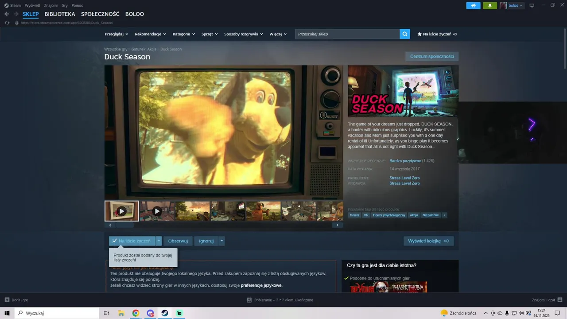Show hidden system tray icons
Viewport: 567px width, 319px height.
[x=485, y=313]
